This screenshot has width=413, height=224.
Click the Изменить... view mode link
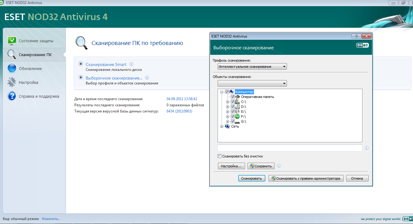coord(51,219)
